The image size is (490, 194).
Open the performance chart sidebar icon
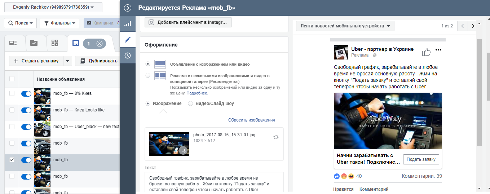(128, 24)
